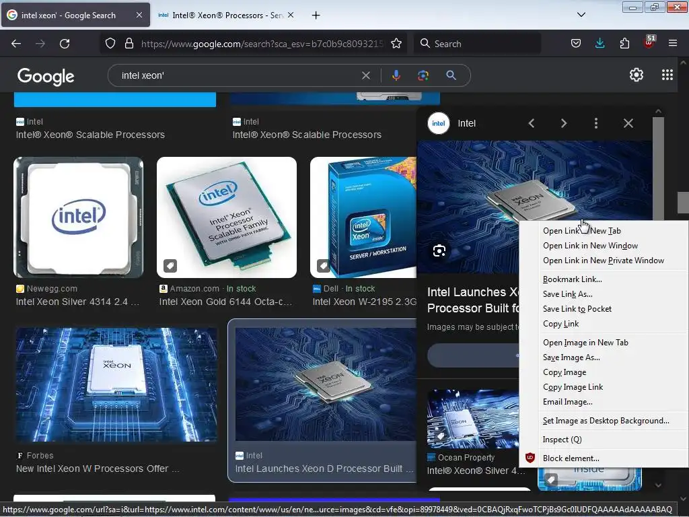Click into the Google search input

click(240, 75)
